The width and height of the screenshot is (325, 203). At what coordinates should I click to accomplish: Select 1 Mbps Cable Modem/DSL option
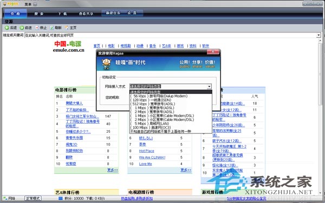171,116
